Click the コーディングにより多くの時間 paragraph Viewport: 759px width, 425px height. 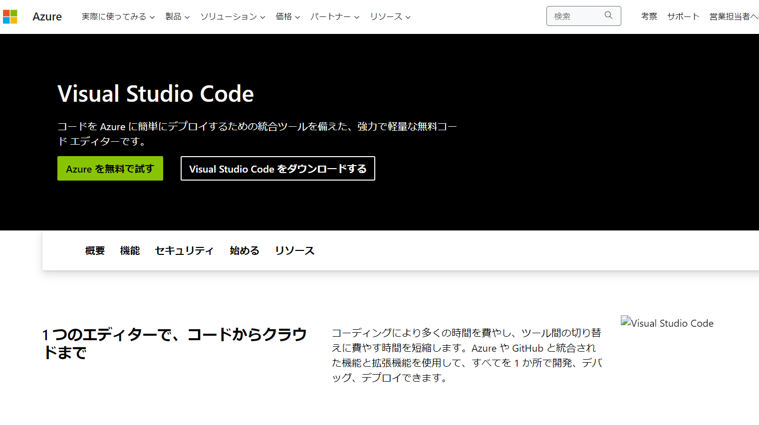467,355
